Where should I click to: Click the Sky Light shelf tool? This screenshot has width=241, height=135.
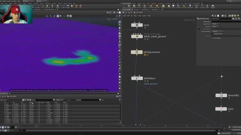coord(169,6)
